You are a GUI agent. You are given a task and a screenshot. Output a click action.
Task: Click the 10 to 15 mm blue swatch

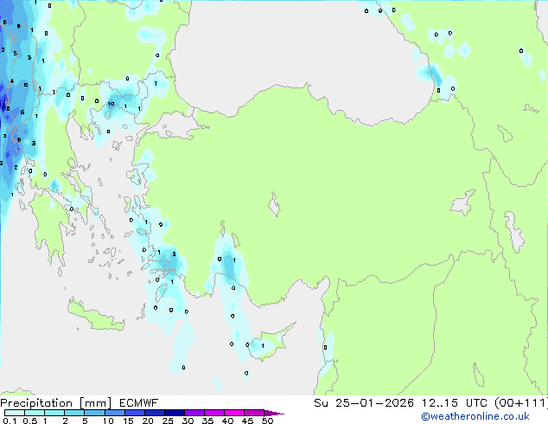point(114,413)
